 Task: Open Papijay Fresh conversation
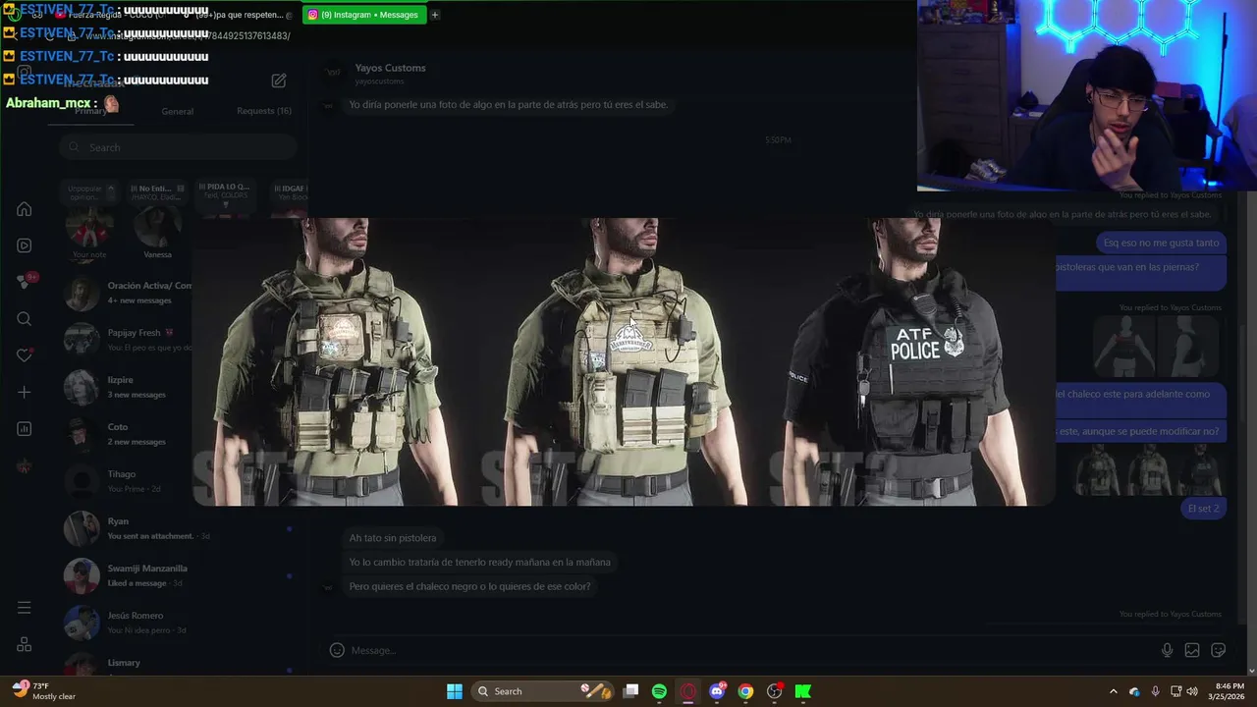point(128,340)
